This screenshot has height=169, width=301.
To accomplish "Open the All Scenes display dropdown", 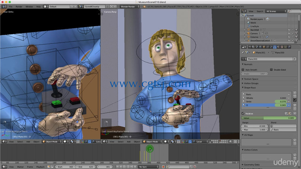I will click(276, 11).
